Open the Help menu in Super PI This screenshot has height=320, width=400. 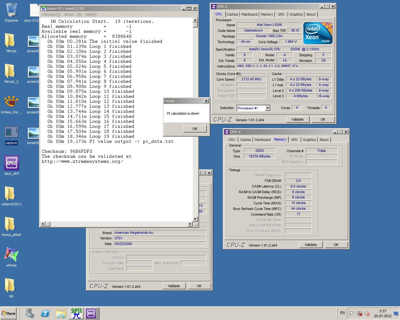pos(91,14)
